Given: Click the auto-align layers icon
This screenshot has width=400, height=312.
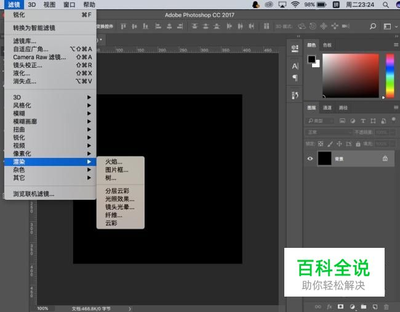Looking at the screenshot, I should click(266, 26).
